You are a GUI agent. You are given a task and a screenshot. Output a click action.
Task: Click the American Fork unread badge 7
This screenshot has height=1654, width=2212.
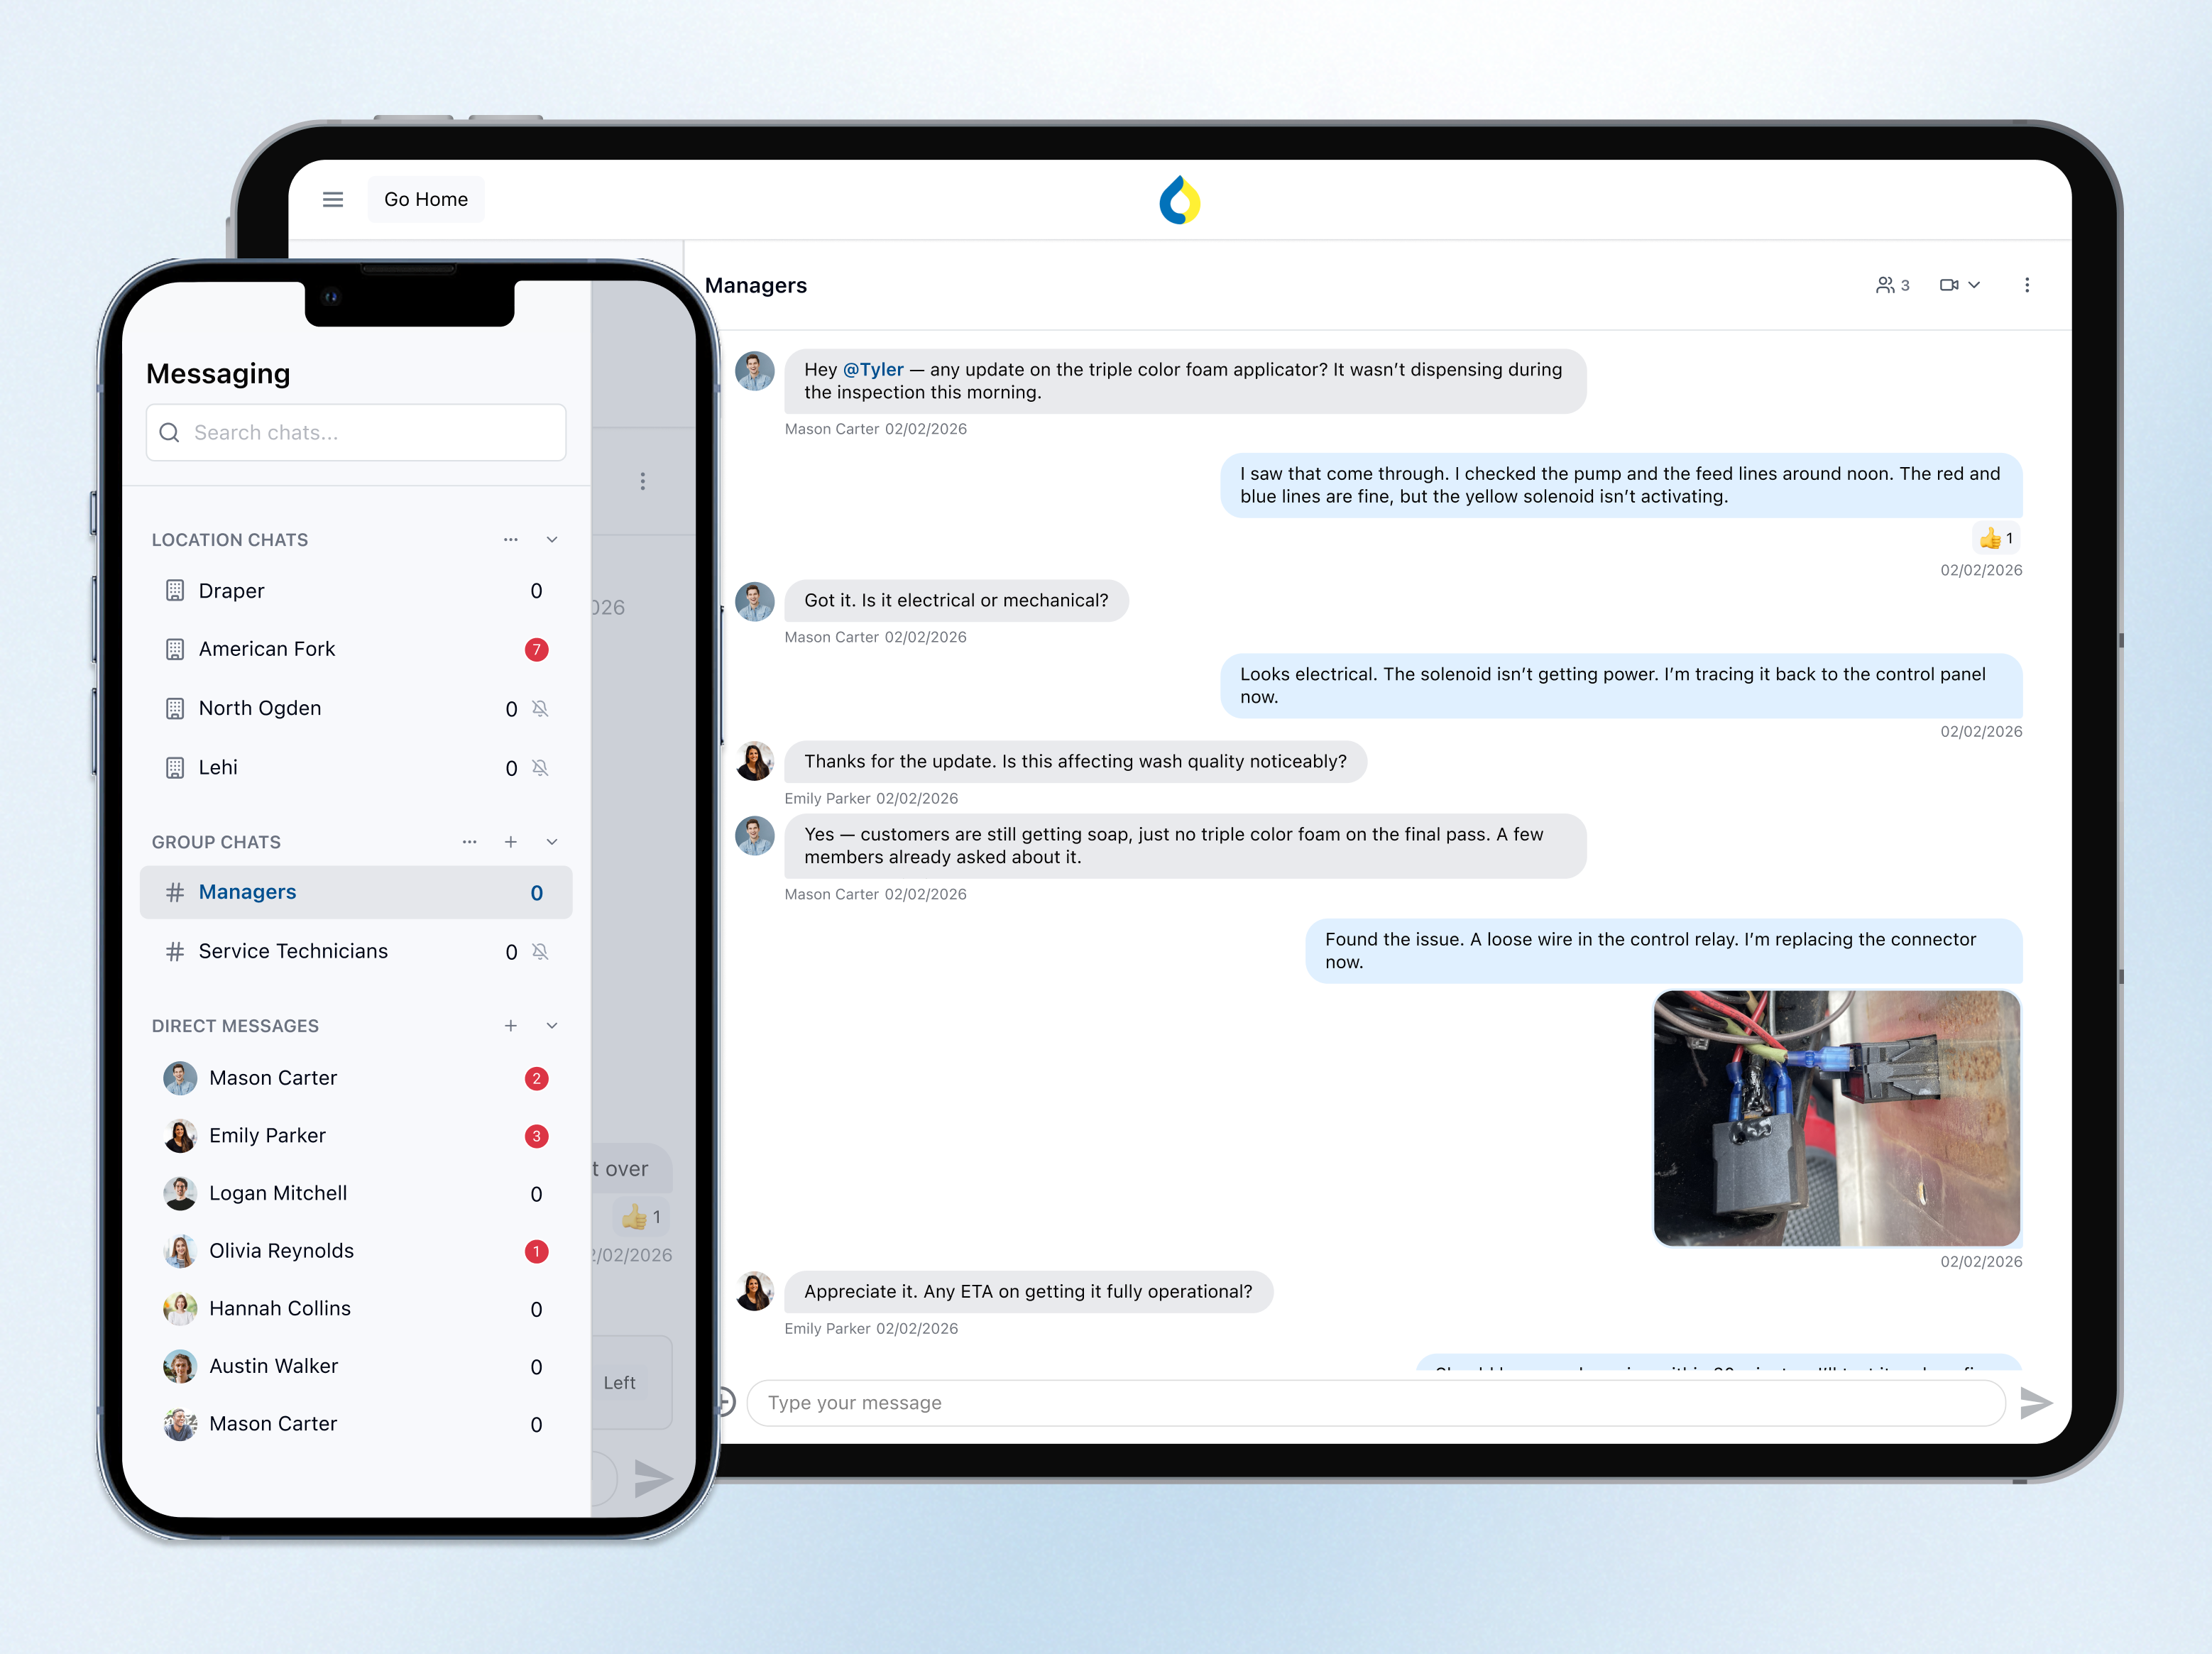(537, 650)
